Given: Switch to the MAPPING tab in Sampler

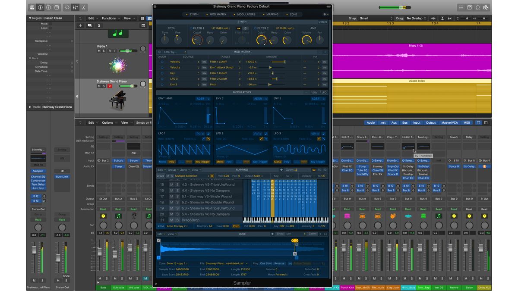Looking at the screenshot, I should tap(270, 14).
